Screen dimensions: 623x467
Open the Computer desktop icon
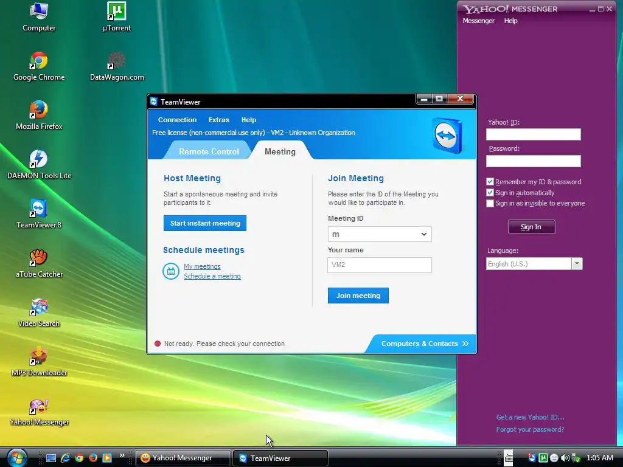[x=38, y=17]
